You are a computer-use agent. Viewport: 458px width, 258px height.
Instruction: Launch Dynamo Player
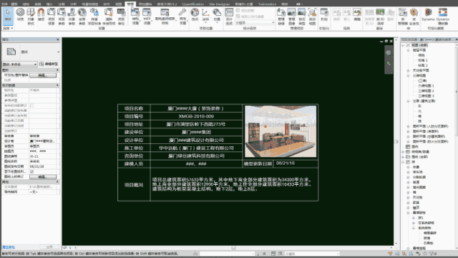coord(442,16)
